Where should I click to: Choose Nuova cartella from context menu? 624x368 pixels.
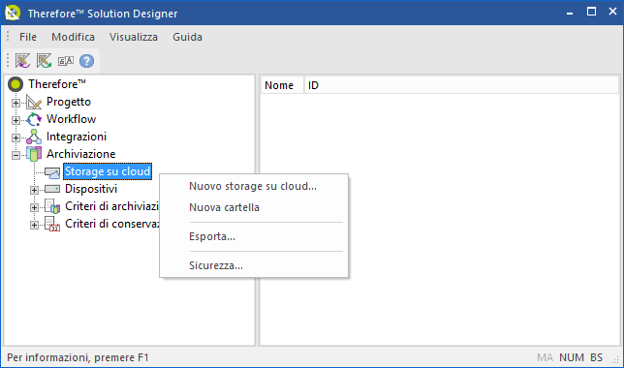pyautogui.click(x=254, y=207)
